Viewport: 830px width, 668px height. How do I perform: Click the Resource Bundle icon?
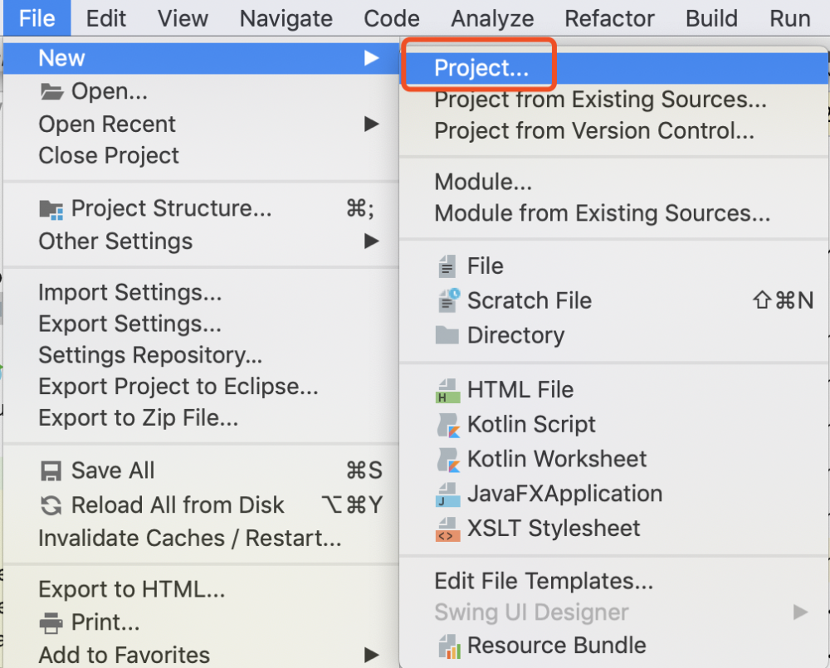pos(448,646)
